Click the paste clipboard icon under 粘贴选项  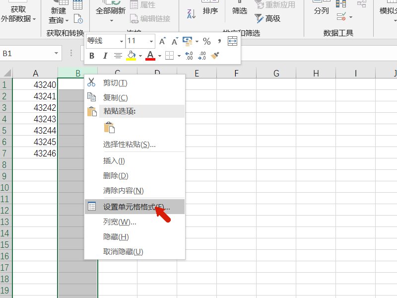click(x=110, y=128)
